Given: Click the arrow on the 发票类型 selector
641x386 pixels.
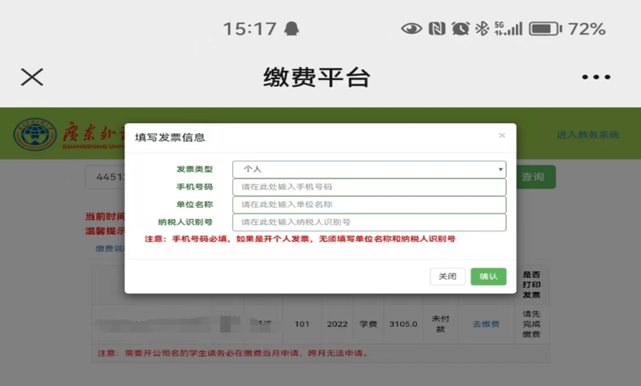Looking at the screenshot, I should coord(500,170).
